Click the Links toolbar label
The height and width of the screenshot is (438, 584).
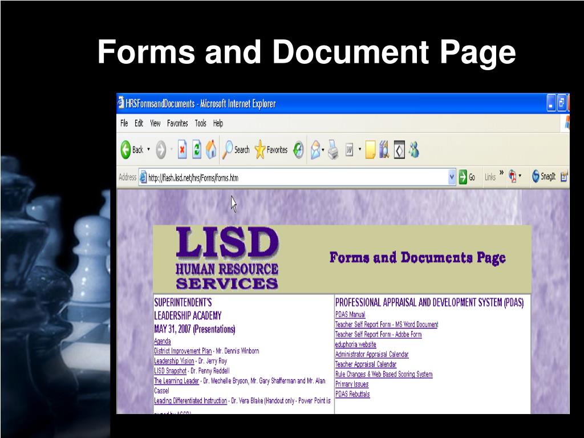pyautogui.click(x=490, y=177)
